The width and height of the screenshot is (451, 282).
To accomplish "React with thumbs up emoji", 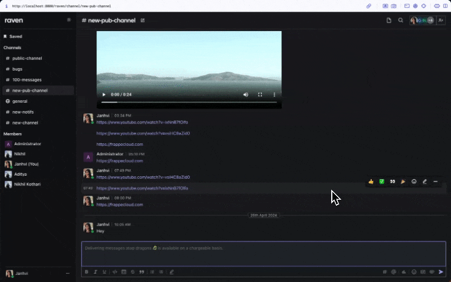I will tap(371, 182).
